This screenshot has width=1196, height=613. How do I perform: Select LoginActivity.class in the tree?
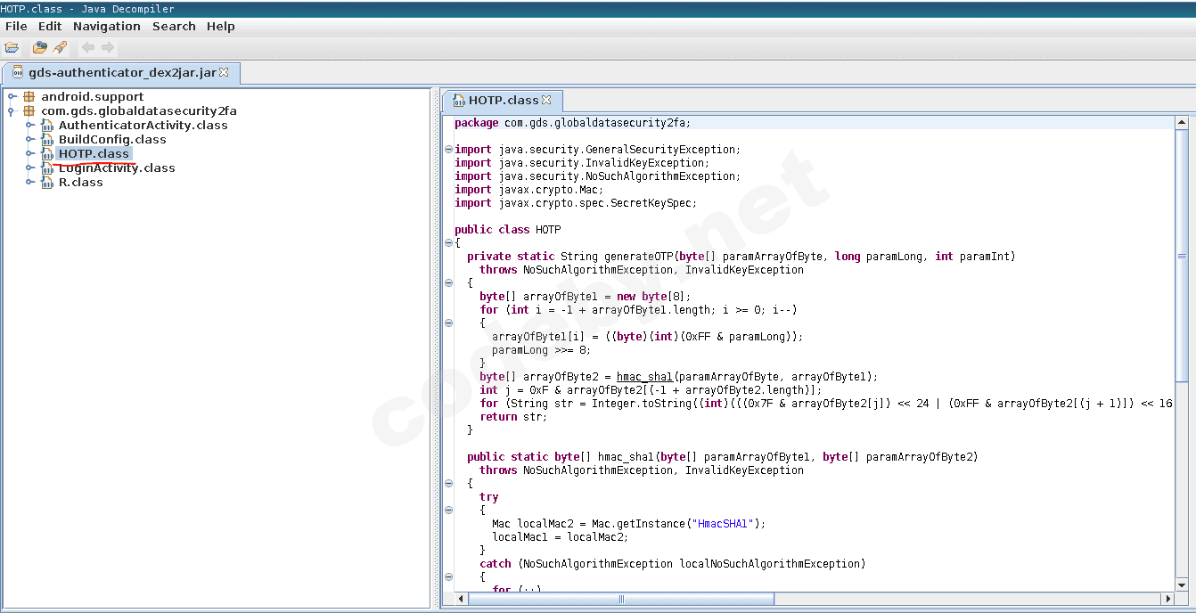coord(116,168)
